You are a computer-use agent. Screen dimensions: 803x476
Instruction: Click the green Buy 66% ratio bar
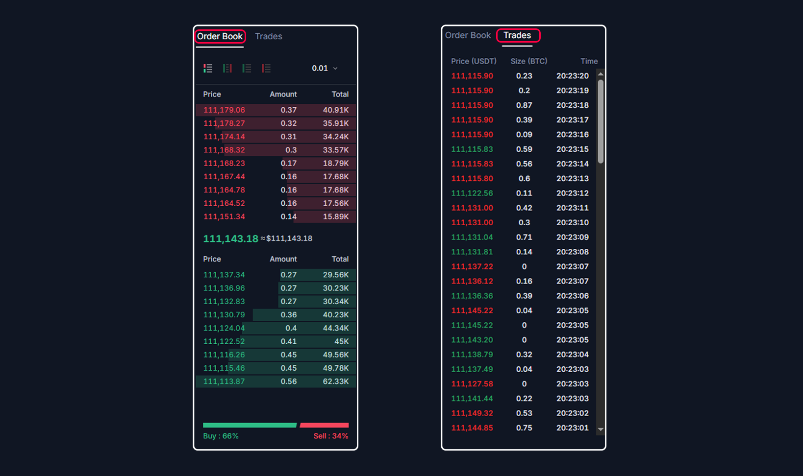tap(250, 425)
